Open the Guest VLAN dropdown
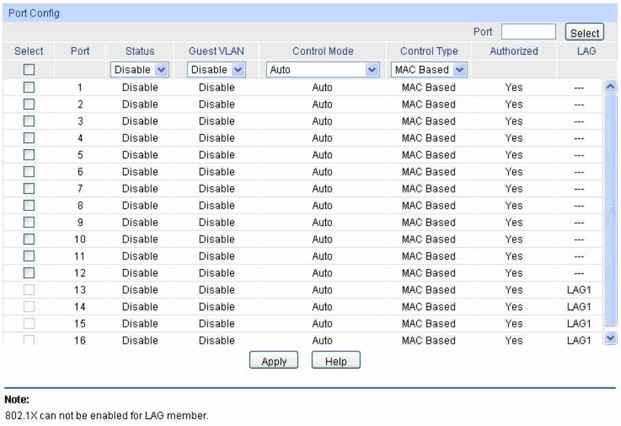 click(x=216, y=69)
